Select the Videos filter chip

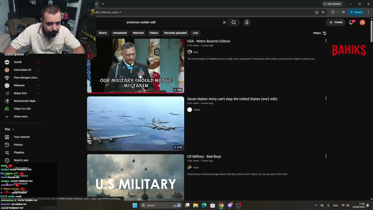(154, 33)
